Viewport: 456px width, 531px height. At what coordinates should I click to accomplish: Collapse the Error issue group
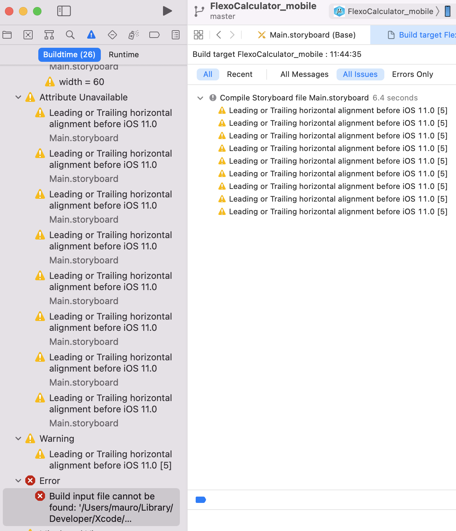coord(18,481)
